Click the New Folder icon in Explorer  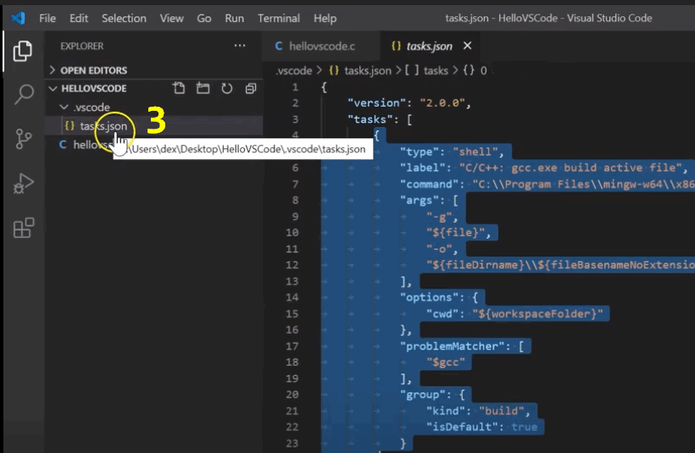203,89
